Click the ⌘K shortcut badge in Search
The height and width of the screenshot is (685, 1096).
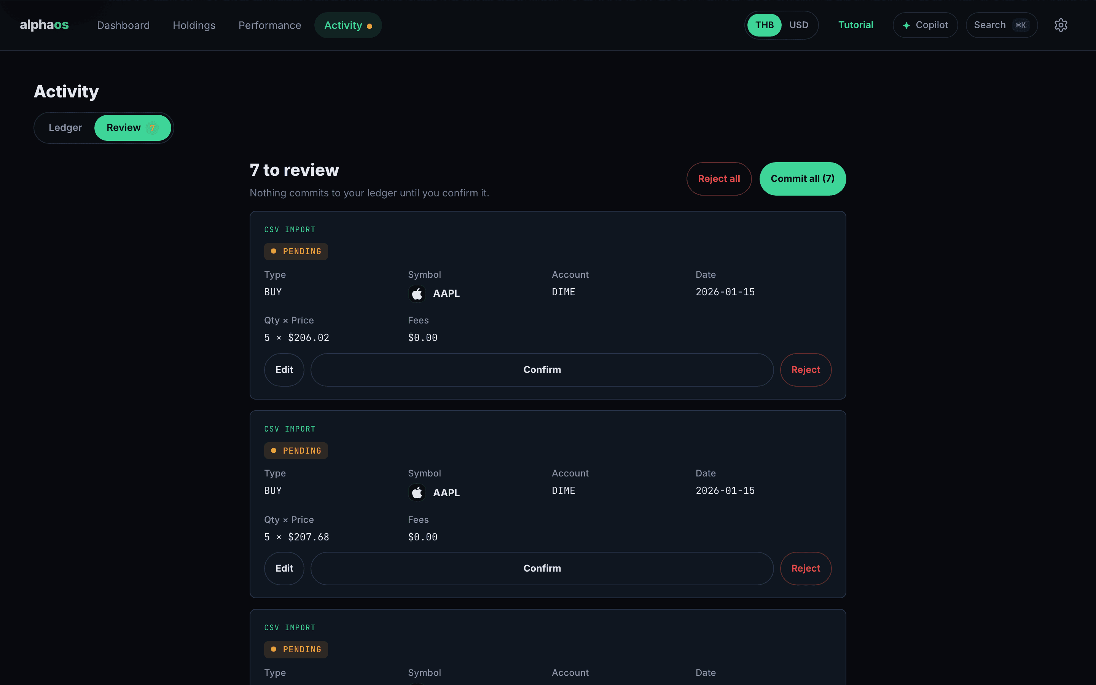[x=1020, y=25]
